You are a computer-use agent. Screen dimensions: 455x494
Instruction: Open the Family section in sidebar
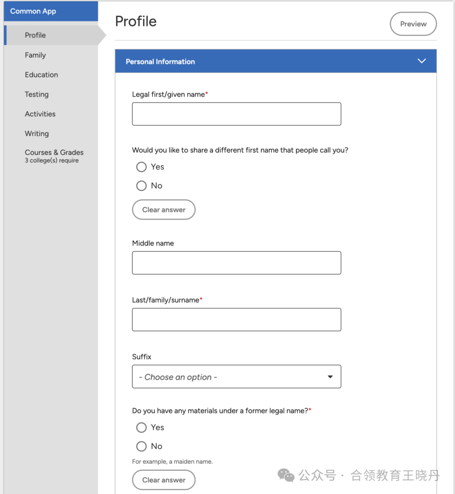[35, 55]
